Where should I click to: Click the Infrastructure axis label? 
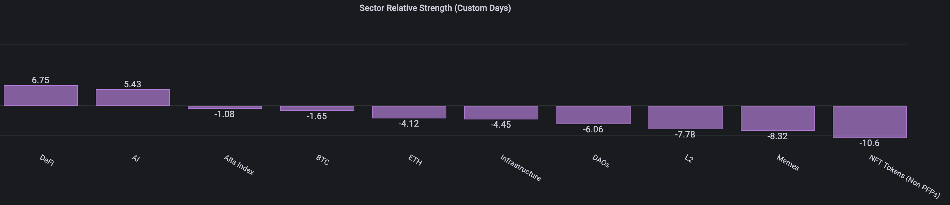(520, 168)
